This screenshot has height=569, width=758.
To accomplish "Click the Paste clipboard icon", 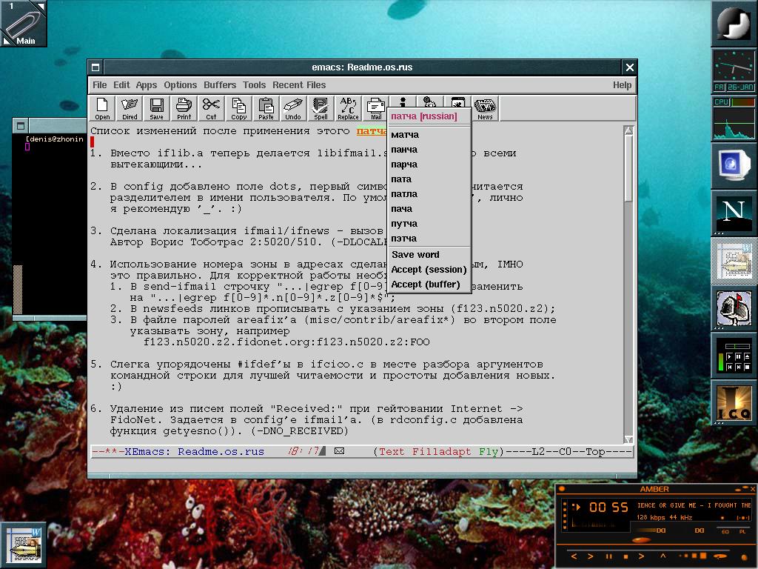I will click(266, 108).
